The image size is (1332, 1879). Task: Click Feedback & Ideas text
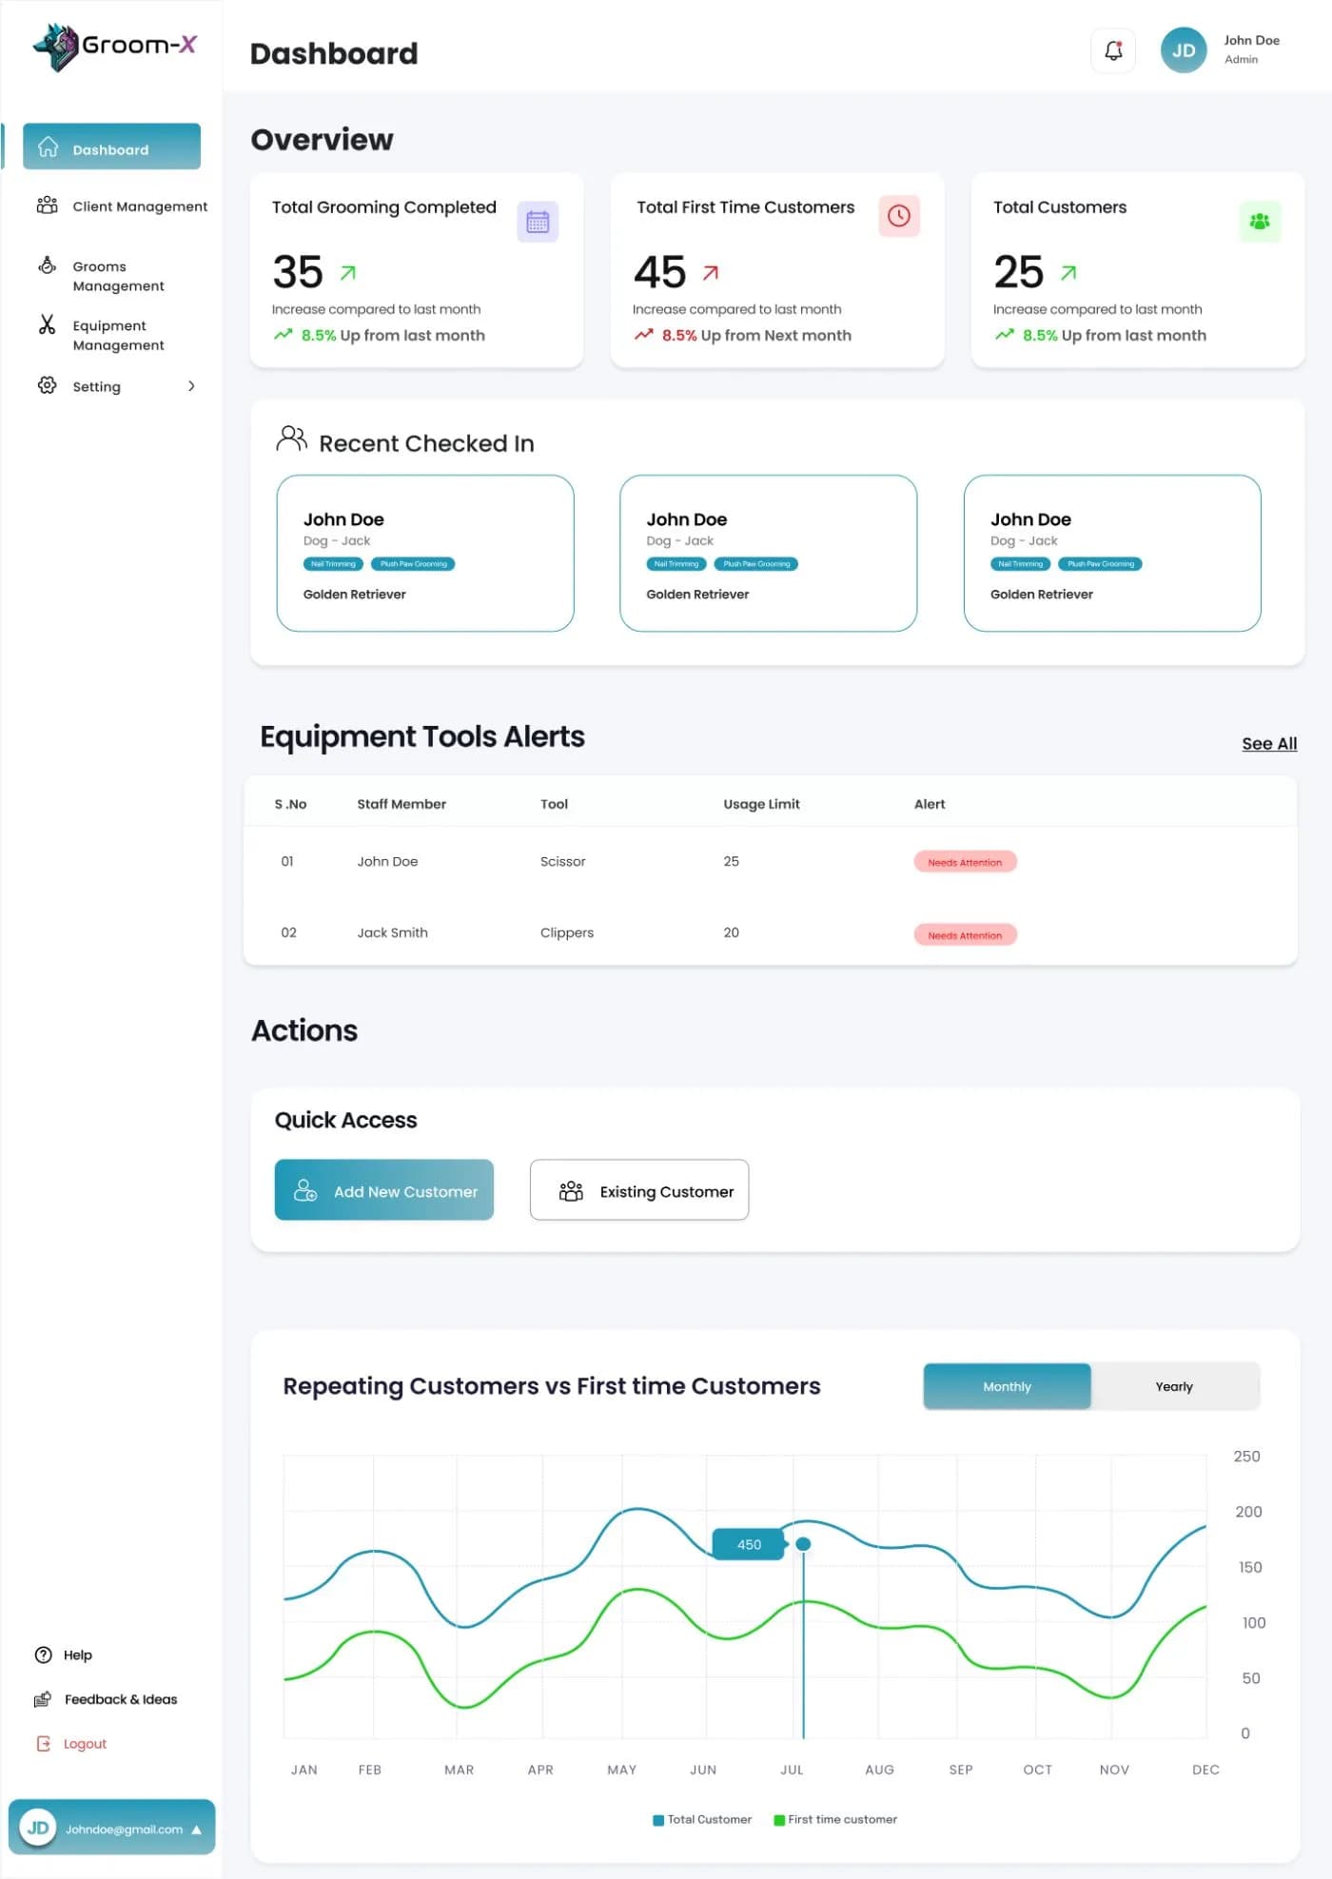121,1699
